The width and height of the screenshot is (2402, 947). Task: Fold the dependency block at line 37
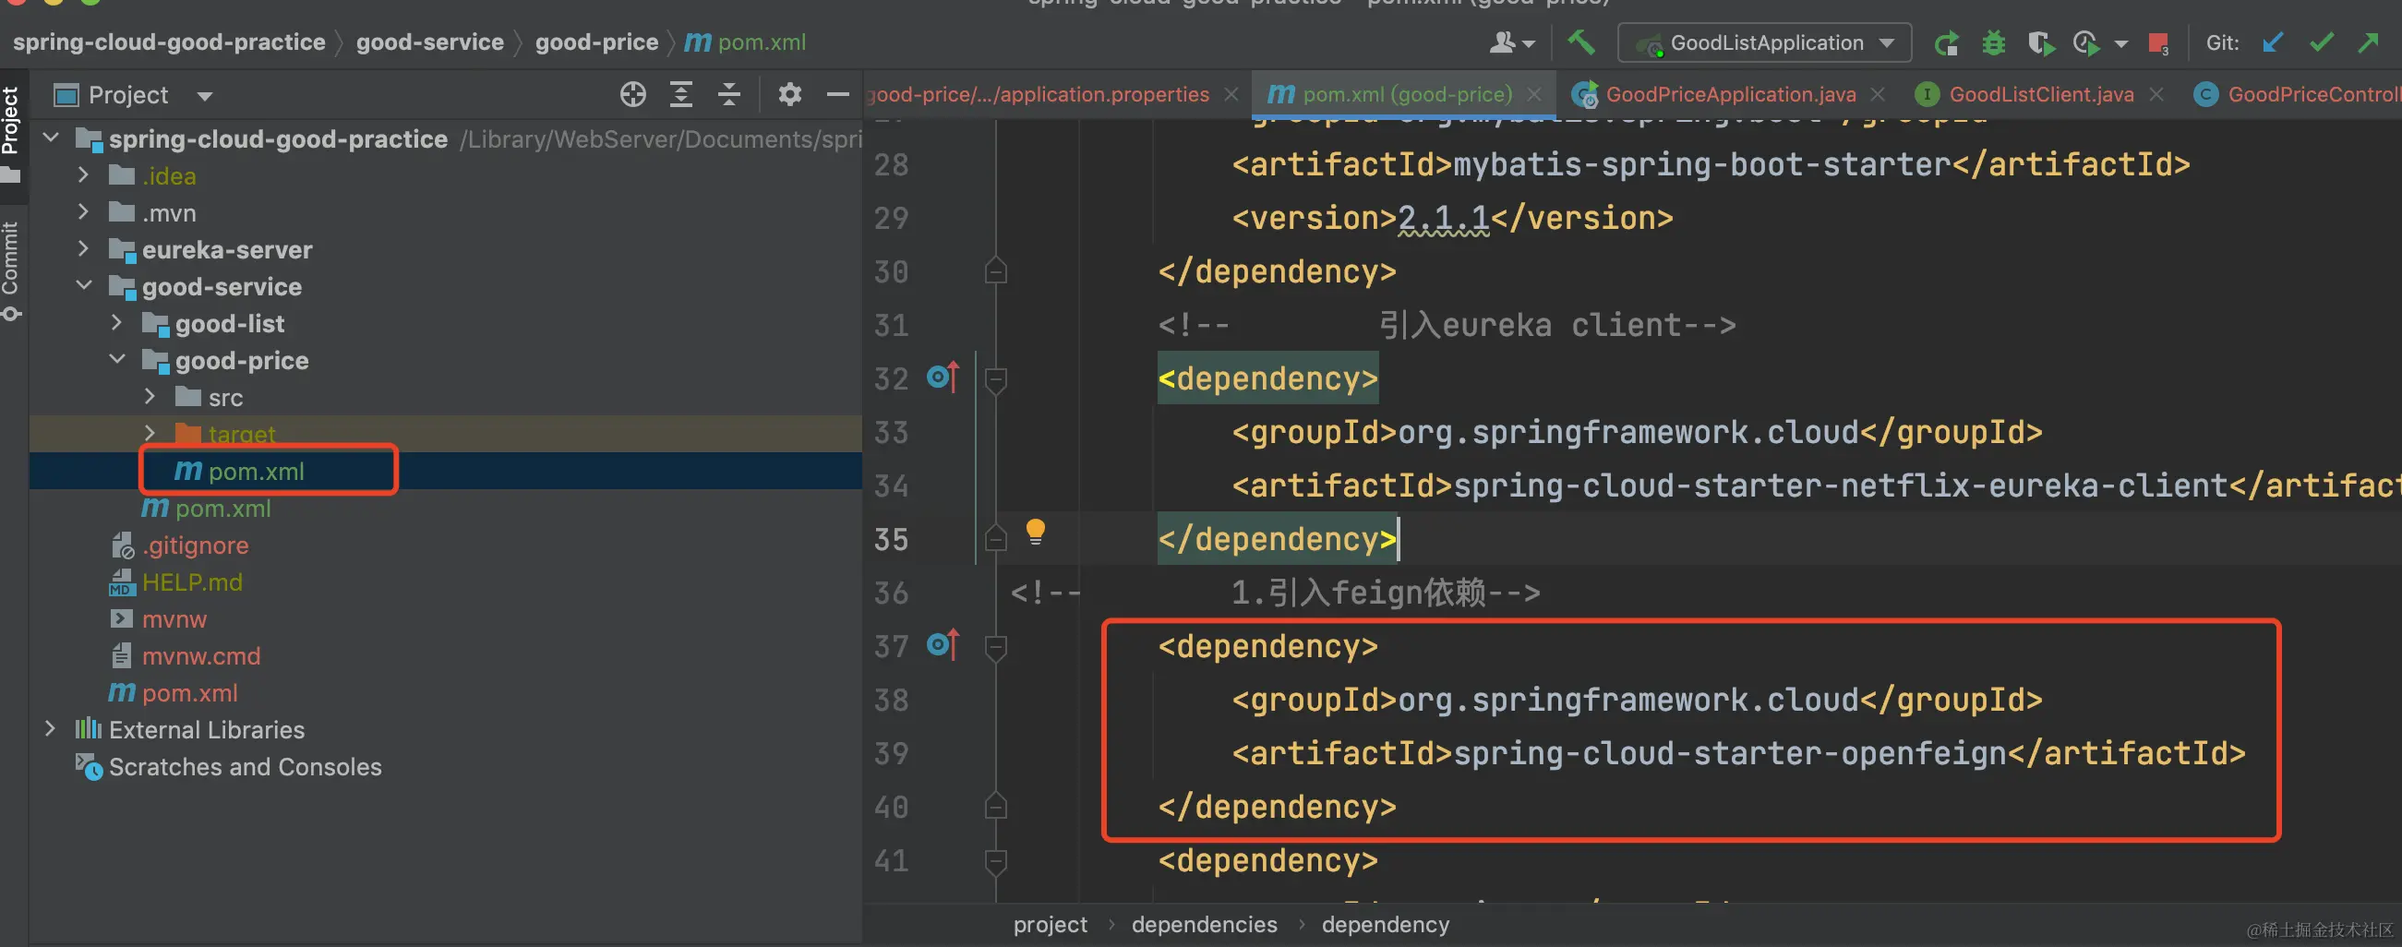point(995,647)
